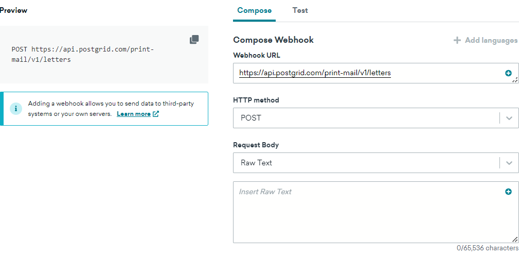This screenshot has height=256, width=519.
Task: Expand chevron arrow of Request Body
Action: (x=509, y=163)
